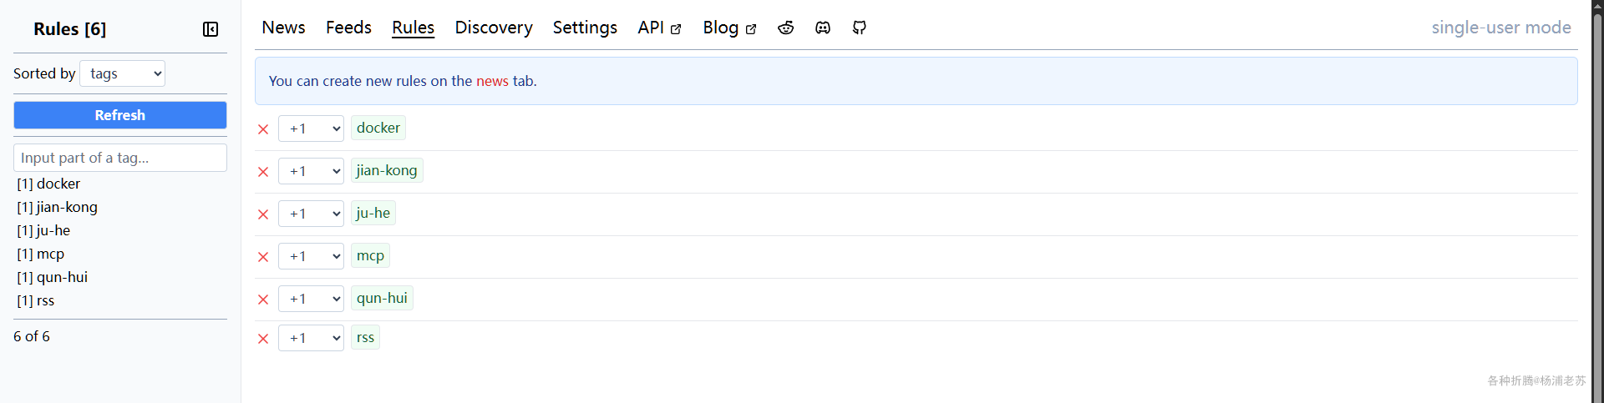Viewport: 1604px width, 403px height.
Task: Focus the tag filter input field
Action: click(120, 158)
